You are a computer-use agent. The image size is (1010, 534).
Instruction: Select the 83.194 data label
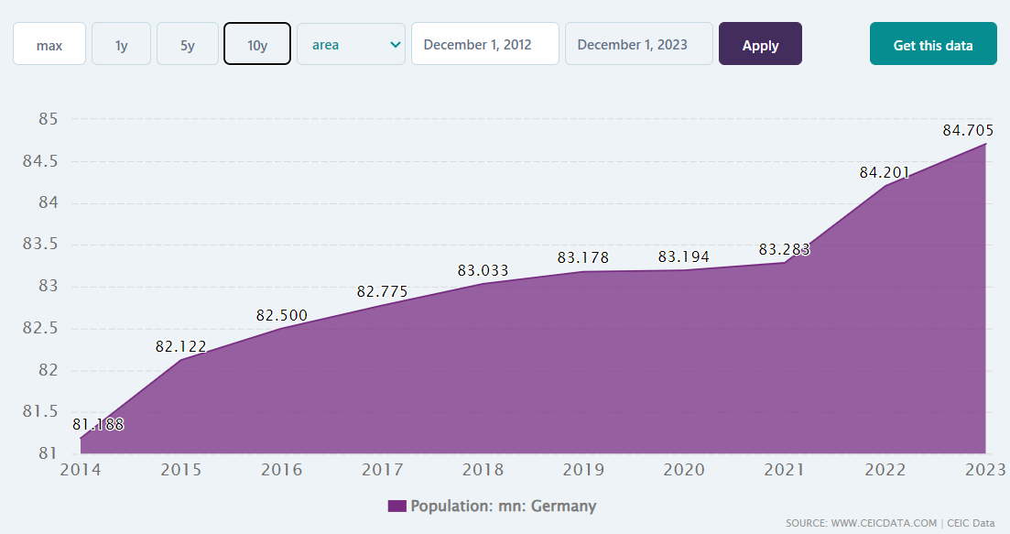pos(683,257)
